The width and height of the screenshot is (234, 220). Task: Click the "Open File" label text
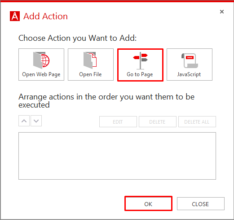click(x=90, y=74)
